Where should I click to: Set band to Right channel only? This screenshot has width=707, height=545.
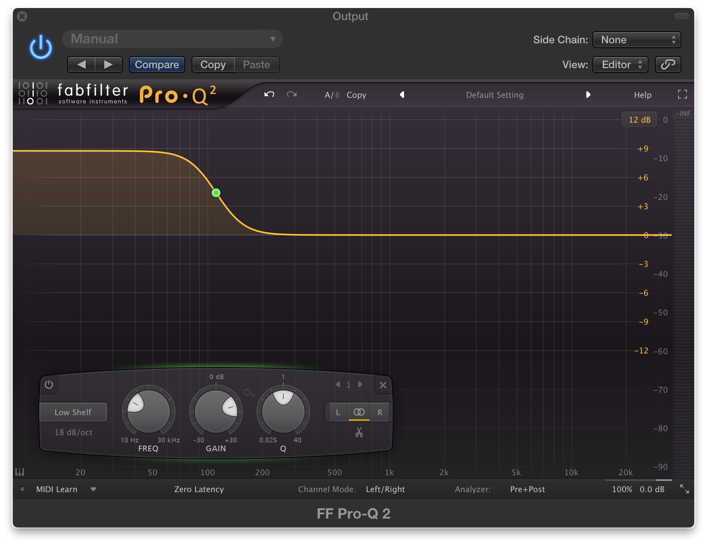pyautogui.click(x=380, y=412)
